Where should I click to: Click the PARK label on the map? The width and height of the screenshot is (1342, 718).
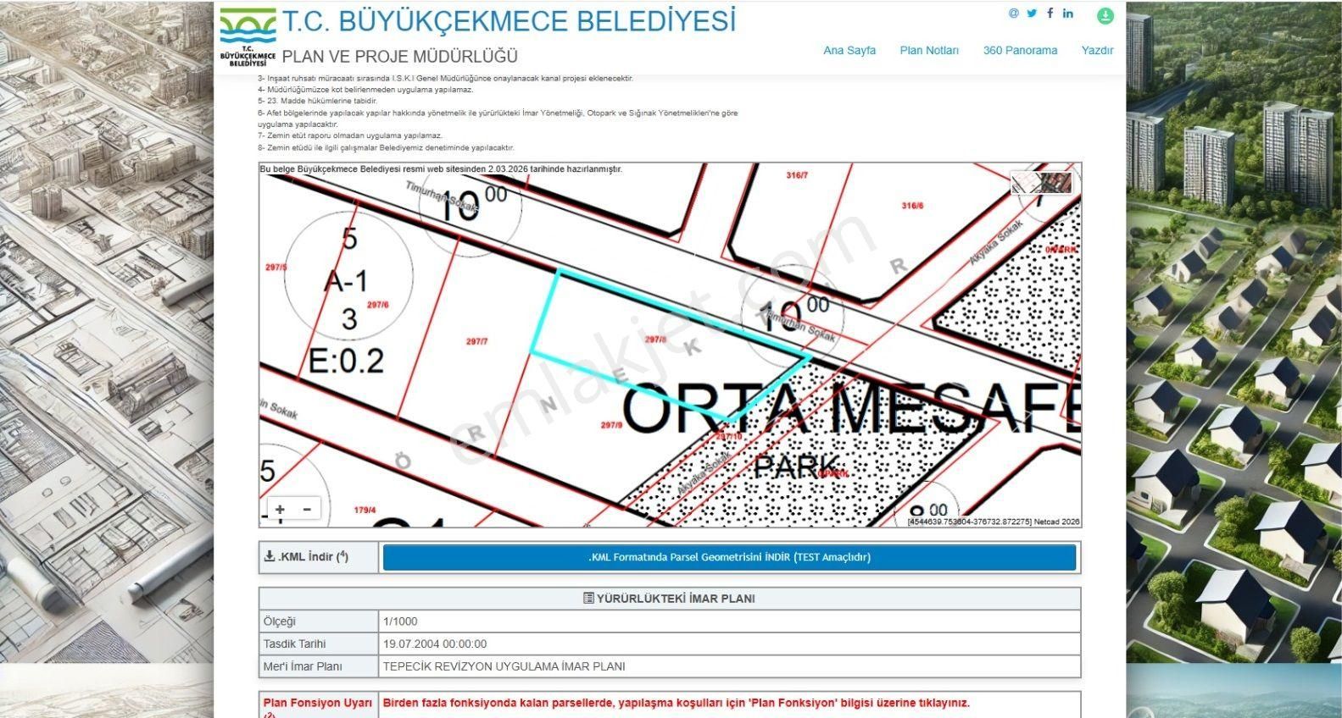[797, 467]
